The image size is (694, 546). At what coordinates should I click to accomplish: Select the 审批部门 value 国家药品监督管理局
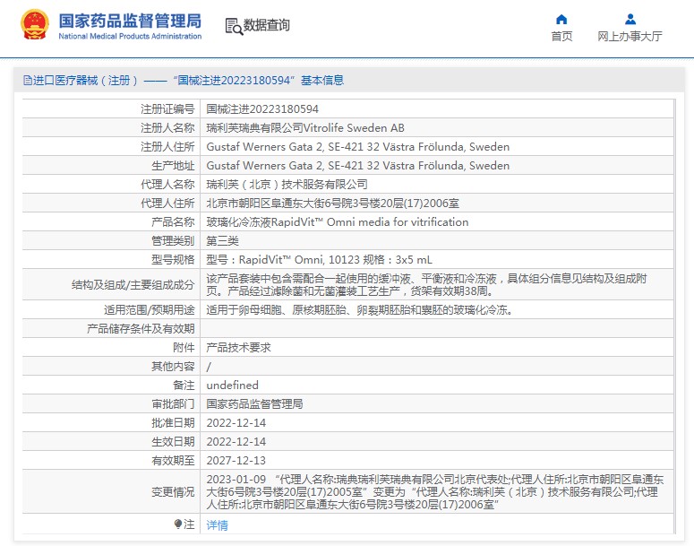254,403
